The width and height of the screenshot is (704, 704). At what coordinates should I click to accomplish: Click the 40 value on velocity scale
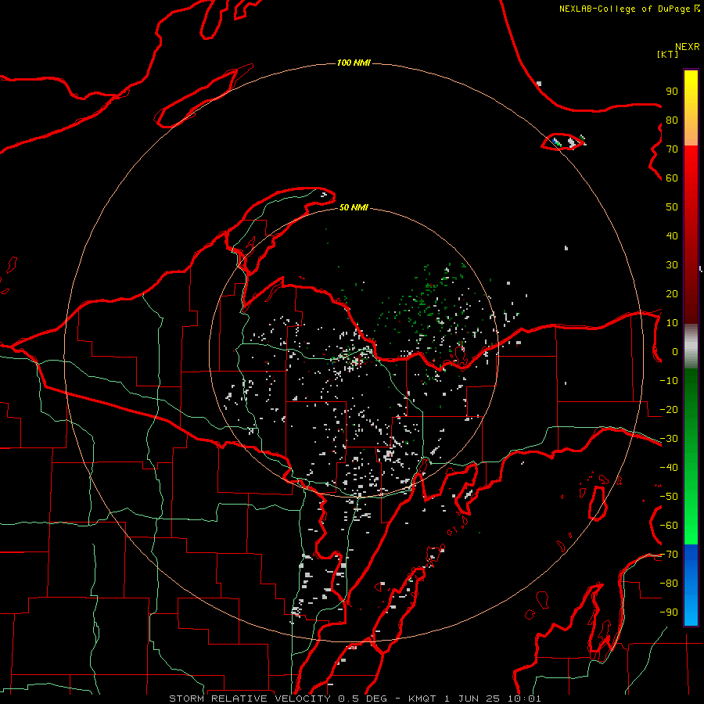click(672, 236)
